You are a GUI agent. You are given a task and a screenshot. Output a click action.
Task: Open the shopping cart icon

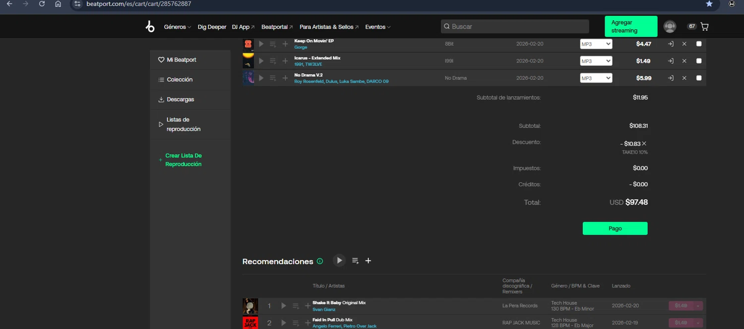pyautogui.click(x=704, y=27)
